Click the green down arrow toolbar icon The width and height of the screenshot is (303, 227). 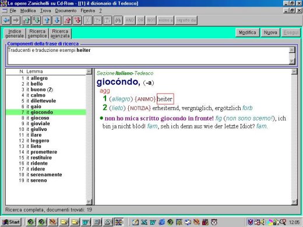(x=37, y=20)
